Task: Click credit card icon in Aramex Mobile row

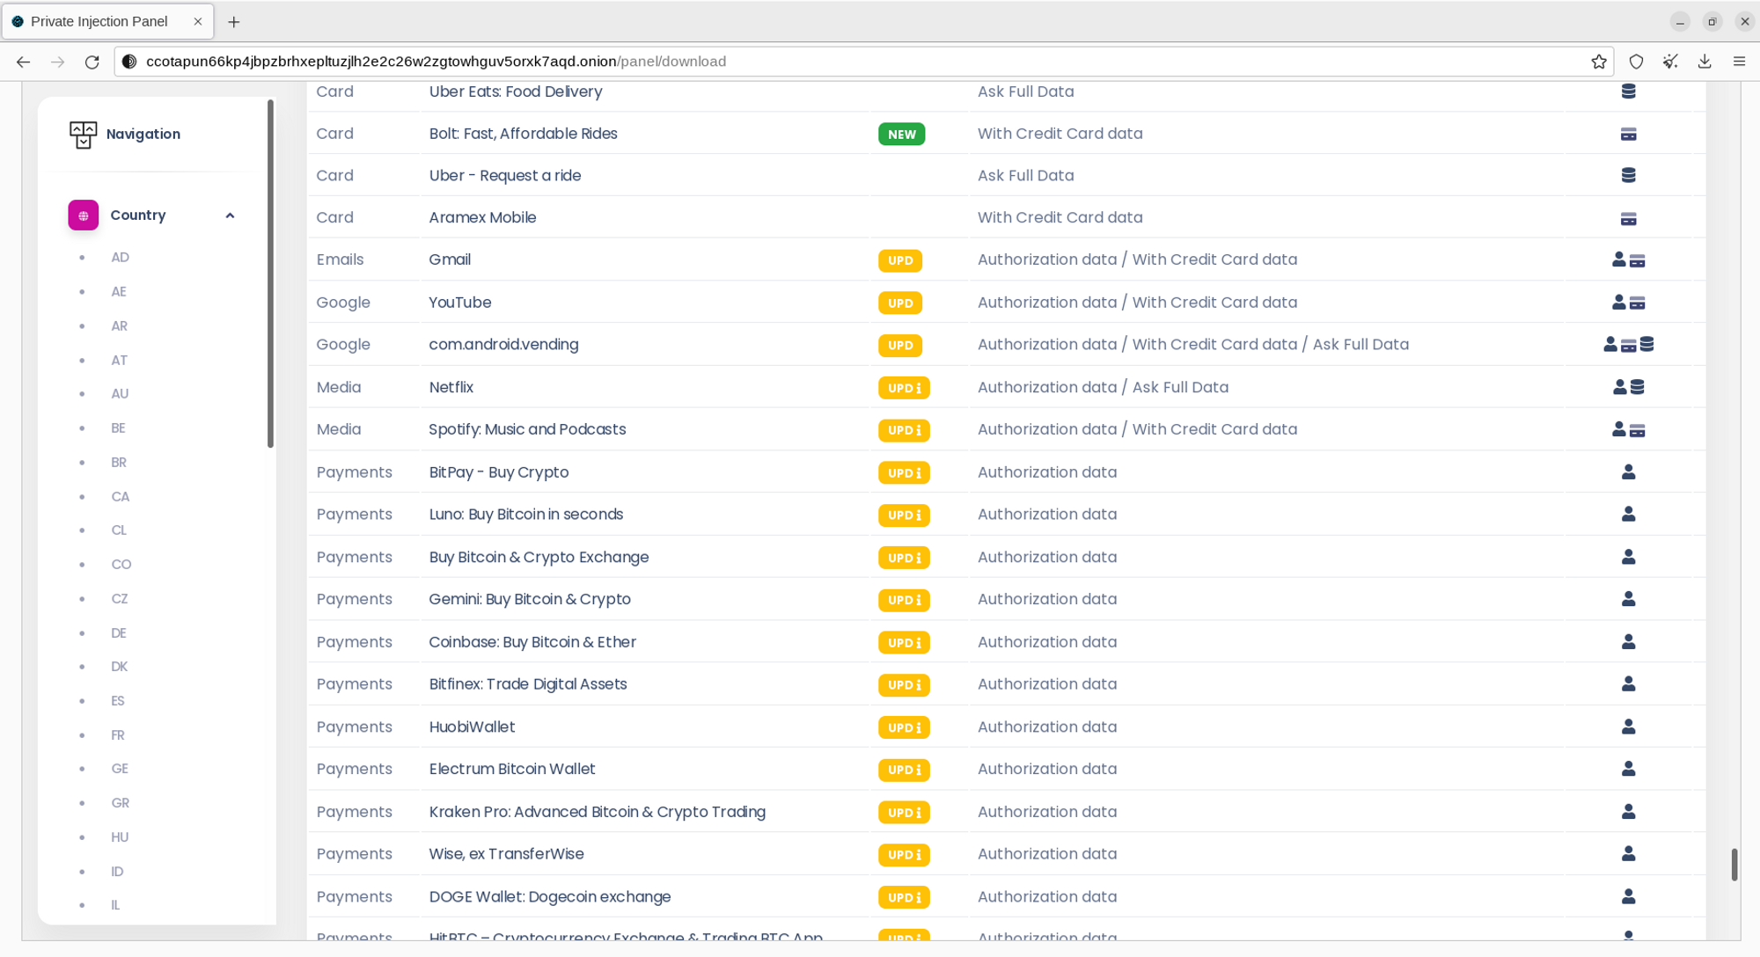Action: point(1628,219)
